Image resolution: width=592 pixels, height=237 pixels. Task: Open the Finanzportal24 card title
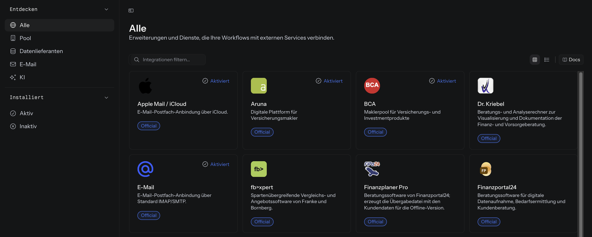click(x=497, y=187)
